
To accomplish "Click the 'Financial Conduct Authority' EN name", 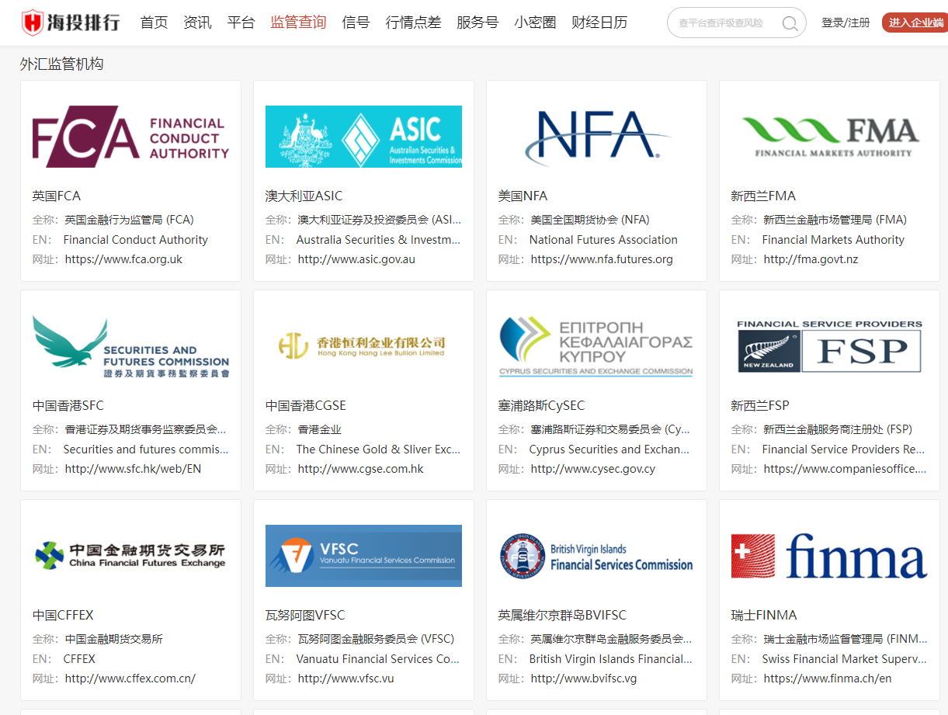I will click(x=136, y=240).
